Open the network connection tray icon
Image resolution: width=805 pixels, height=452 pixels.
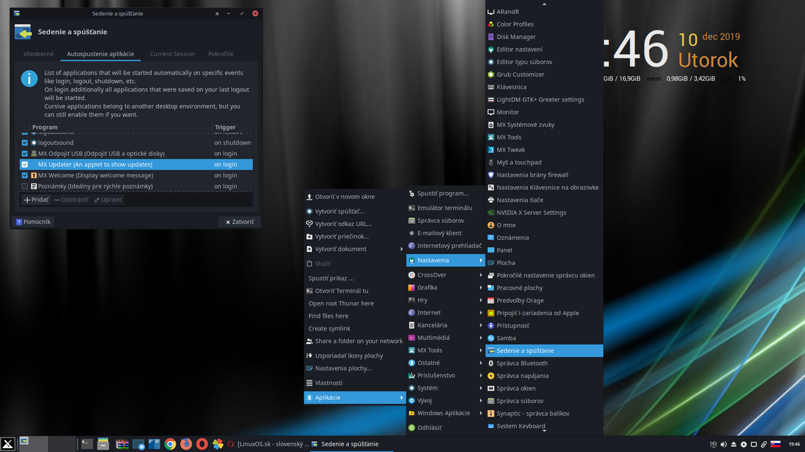pyautogui.click(x=753, y=444)
